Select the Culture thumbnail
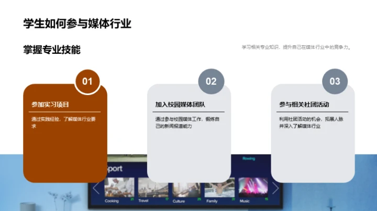Image resolution: width=377 pixels, height=211 pixels. point(186,190)
